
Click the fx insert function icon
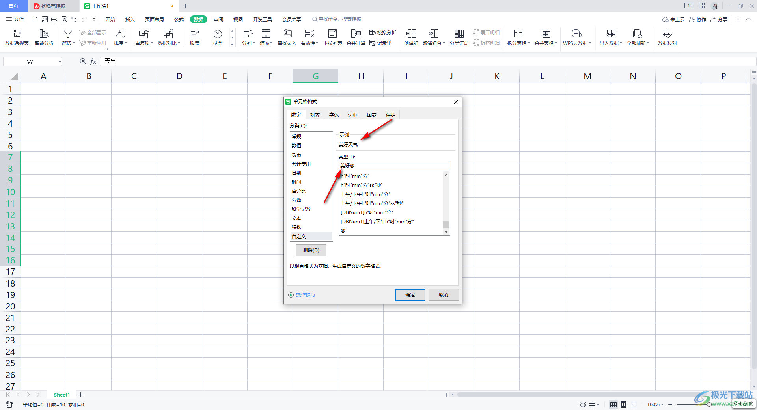click(x=93, y=61)
